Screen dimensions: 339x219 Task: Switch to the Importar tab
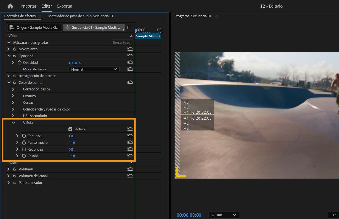point(29,6)
